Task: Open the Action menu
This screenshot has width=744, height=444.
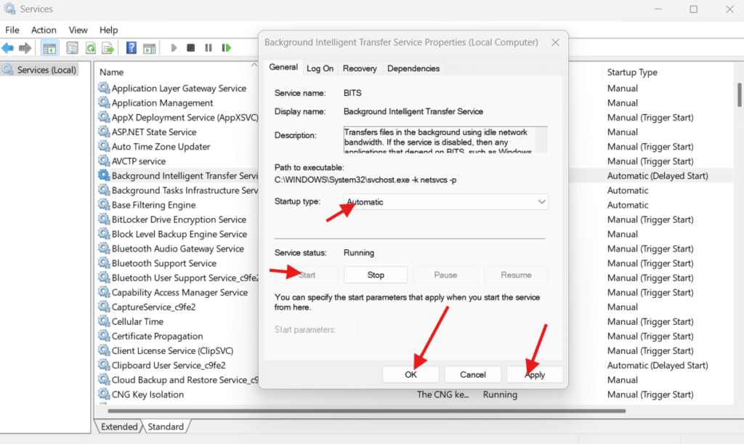Action: 44,30
